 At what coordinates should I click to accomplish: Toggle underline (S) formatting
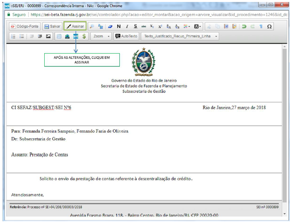(x=135, y=26)
